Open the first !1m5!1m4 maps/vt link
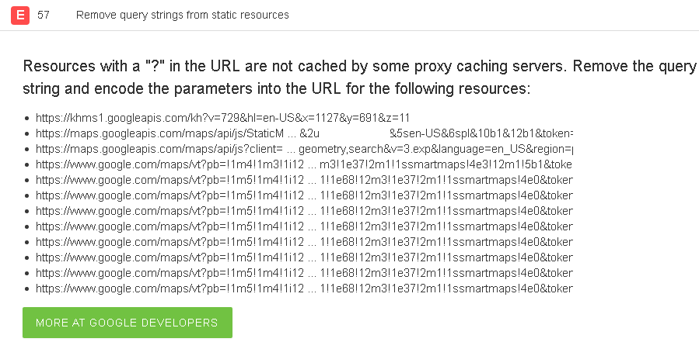This screenshot has height=342, width=699. tap(304, 180)
